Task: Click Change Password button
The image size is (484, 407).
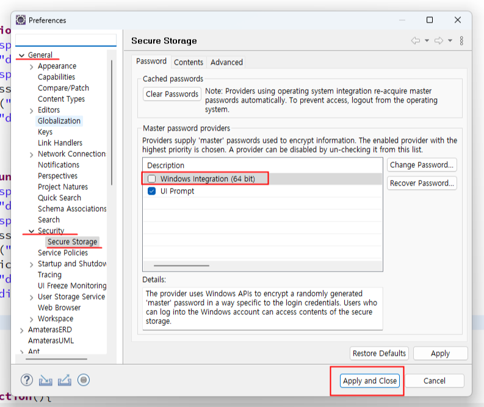Action: [x=422, y=165]
